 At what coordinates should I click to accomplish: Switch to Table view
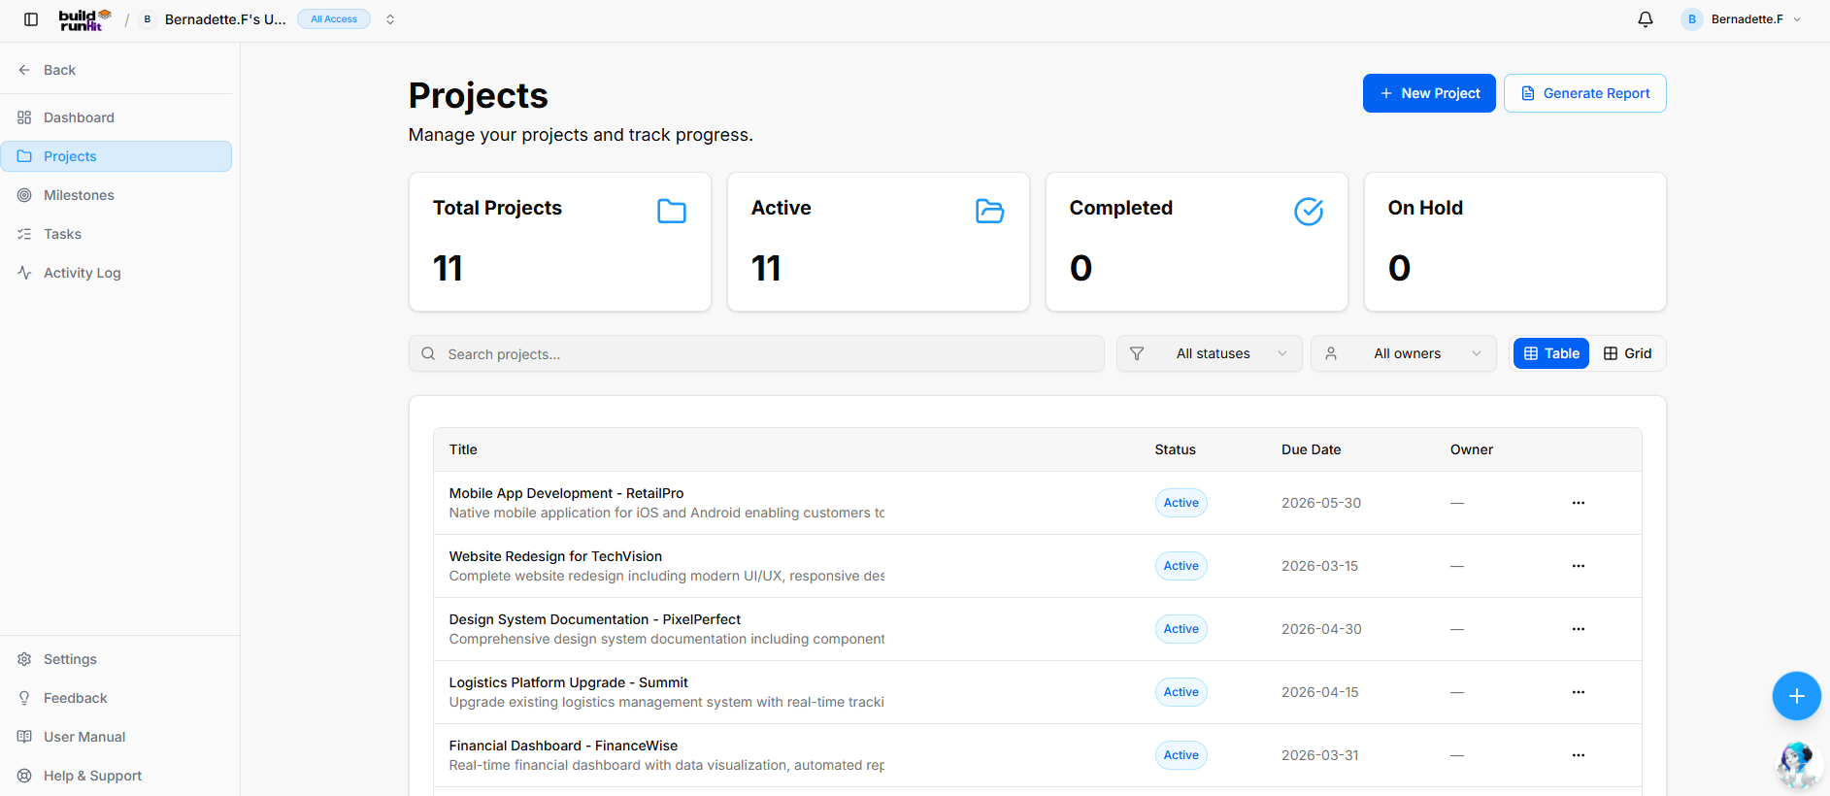coord(1551,353)
